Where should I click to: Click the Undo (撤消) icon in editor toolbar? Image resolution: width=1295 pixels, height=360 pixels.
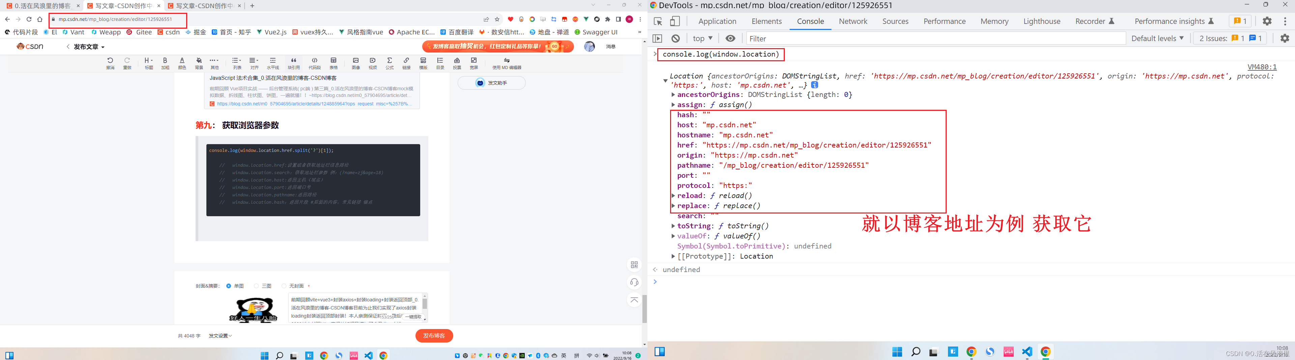pos(110,63)
